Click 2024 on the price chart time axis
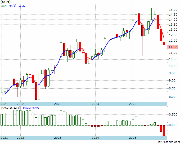 (x=95, y=104)
